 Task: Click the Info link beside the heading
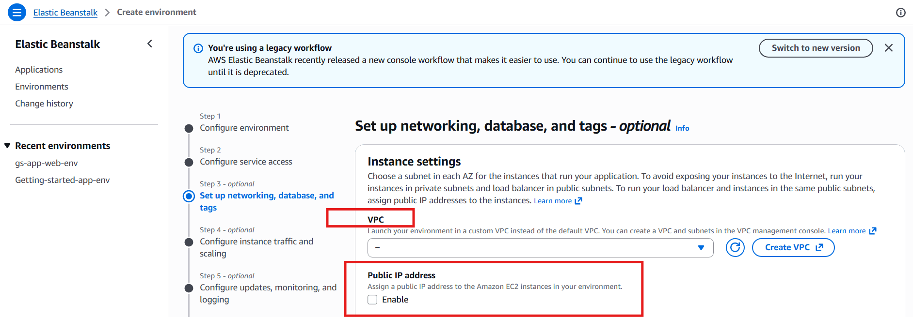point(682,128)
